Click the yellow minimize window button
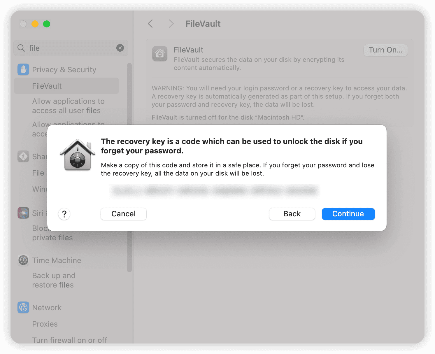This screenshot has height=354, width=435. 35,24
